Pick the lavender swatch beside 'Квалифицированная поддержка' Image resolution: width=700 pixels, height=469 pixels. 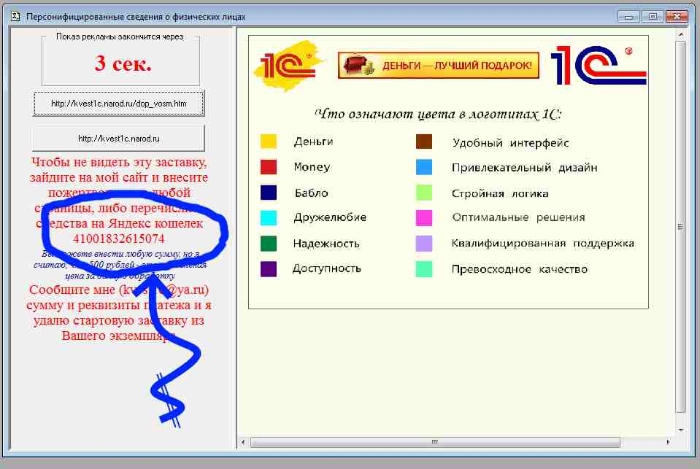point(423,244)
